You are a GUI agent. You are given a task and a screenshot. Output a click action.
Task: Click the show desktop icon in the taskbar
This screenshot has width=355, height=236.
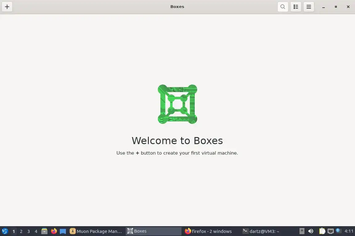pyautogui.click(x=63, y=231)
